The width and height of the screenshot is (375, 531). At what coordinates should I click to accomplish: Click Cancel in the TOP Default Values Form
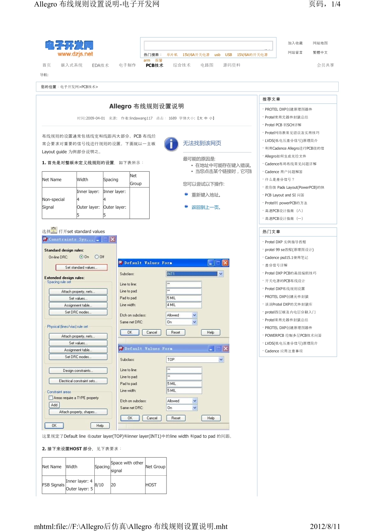click(x=152, y=418)
